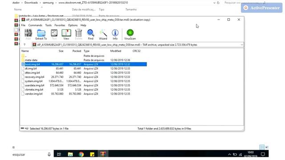Open the Commands menu
Screen dimensions: 285x160
click(35, 25)
